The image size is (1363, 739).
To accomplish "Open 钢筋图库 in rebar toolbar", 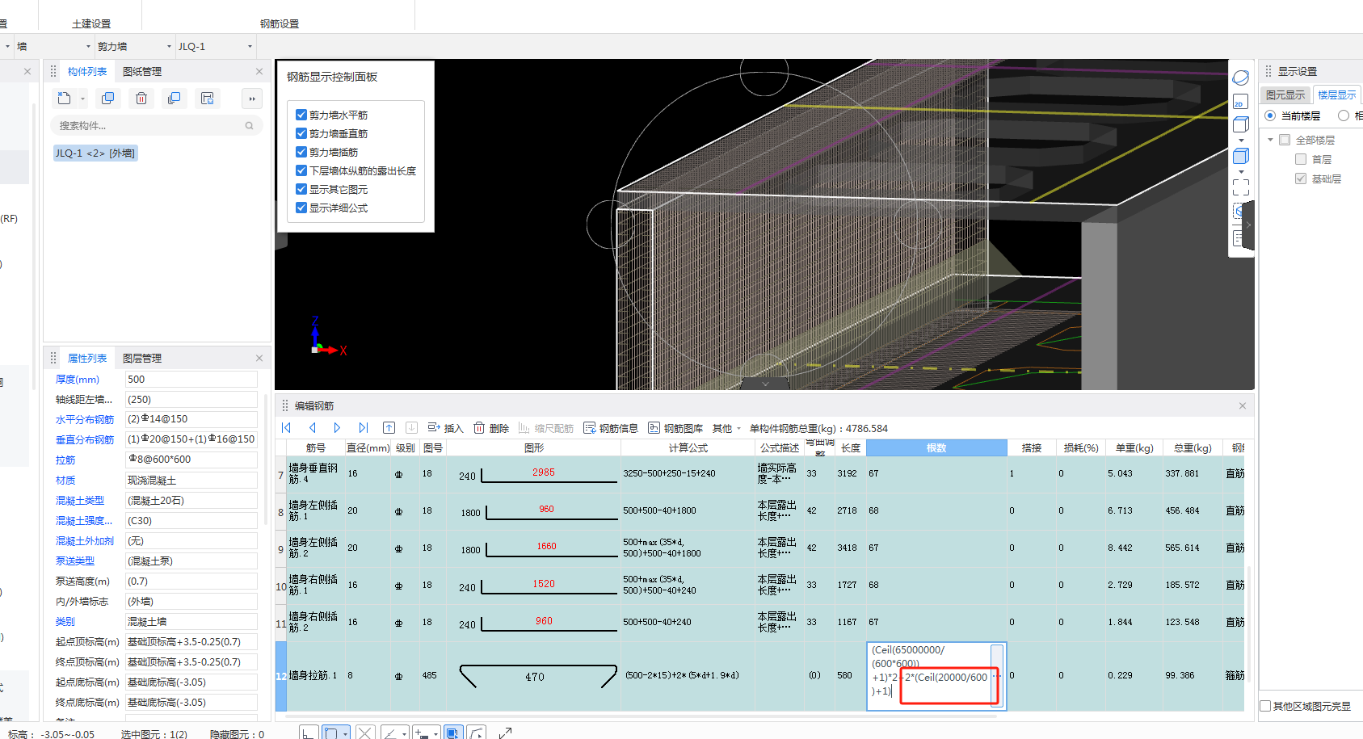I will (675, 428).
